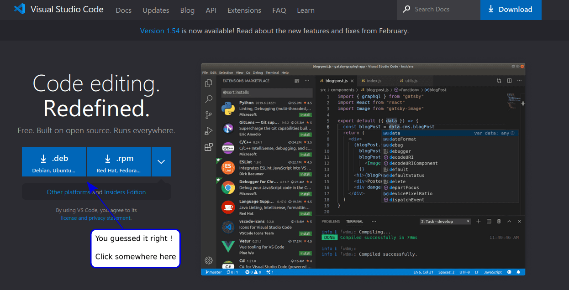
Task: Switch to the blog-post.js editor tab
Action: point(336,81)
